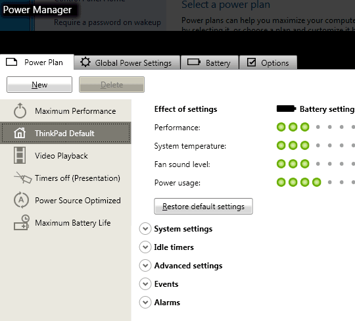The image size is (355, 321).
Task: Click the black battery icon beside Battery settings
Action: tap(286, 109)
